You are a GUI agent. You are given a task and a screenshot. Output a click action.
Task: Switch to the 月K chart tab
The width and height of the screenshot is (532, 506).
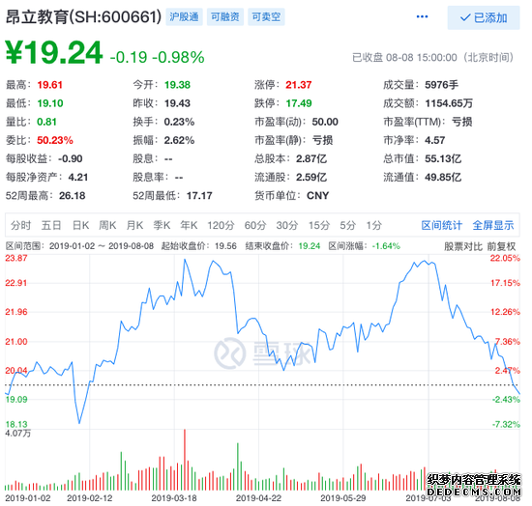(x=134, y=225)
